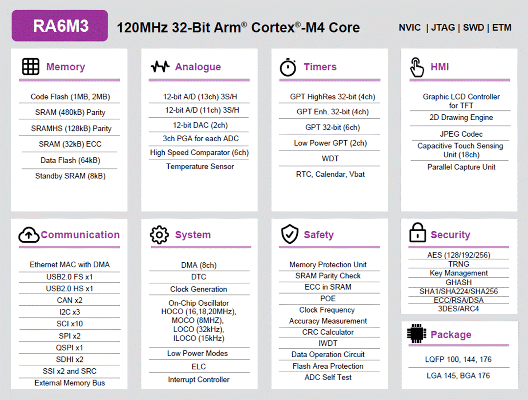Click the HMI pointing-hand icon
This screenshot has height=400, width=528.
pos(418,66)
